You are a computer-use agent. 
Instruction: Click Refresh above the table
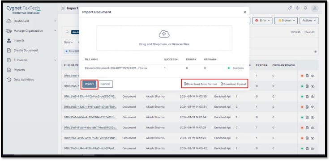click(296, 32)
